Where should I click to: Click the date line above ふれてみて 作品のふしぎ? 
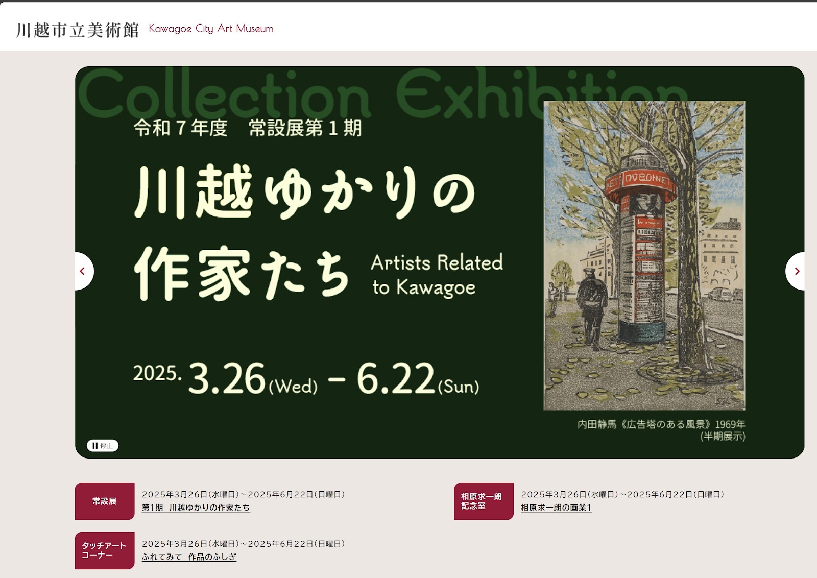coord(244,544)
